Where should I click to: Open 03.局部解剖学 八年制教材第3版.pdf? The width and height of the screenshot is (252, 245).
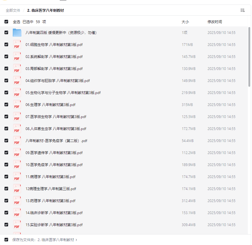click(54, 69)
